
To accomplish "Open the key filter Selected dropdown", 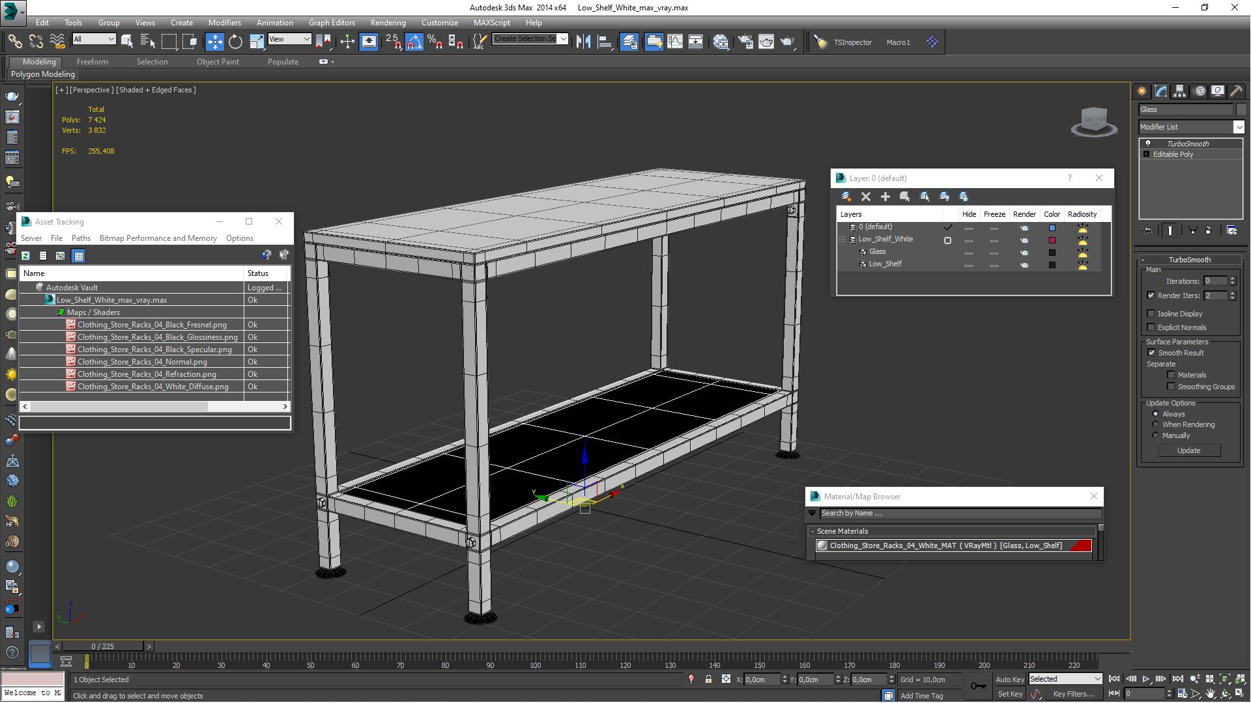I will (x=1065, y=679).
